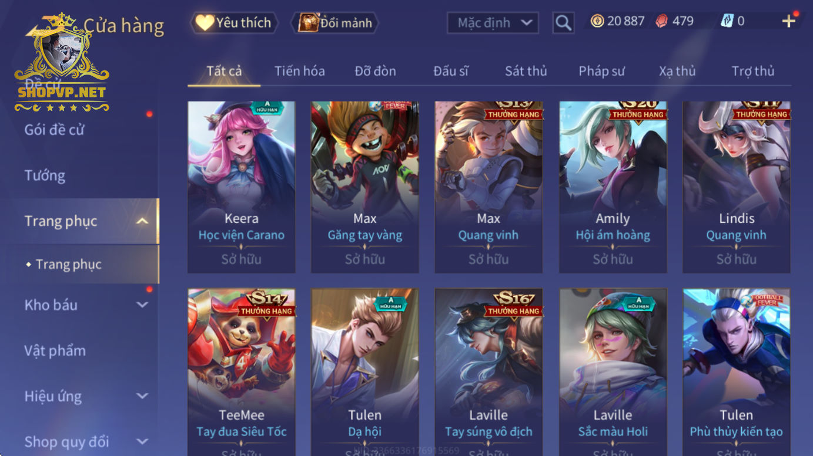Image resolution: width=813 pixels, height=456 pixels.
Task: Expand the Hiệu ứng sidebar section
Action: [x=142, y=396]
